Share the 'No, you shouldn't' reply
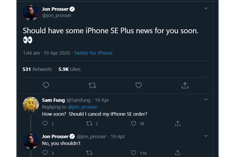The image size is (235, 157). coord(178,153)
